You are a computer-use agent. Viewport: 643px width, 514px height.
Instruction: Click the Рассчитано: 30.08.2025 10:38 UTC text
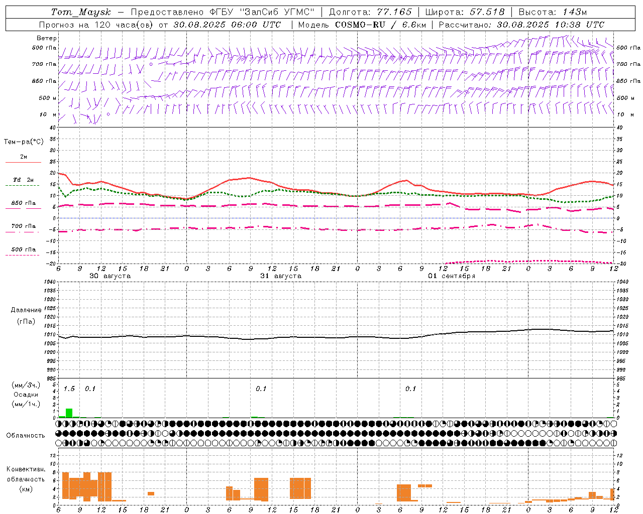click(521, 25)
